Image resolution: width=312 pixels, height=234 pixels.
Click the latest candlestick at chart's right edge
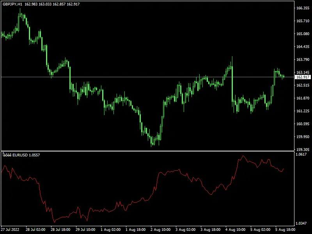pyautogui.click(x=284, y=76)
